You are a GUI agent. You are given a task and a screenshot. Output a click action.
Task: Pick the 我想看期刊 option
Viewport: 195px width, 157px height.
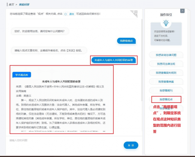(x=166, y=90)
